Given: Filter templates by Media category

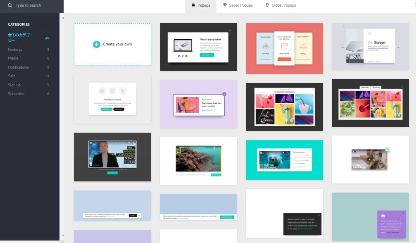Looking at the screenshot, I should [x=13, y=58].
